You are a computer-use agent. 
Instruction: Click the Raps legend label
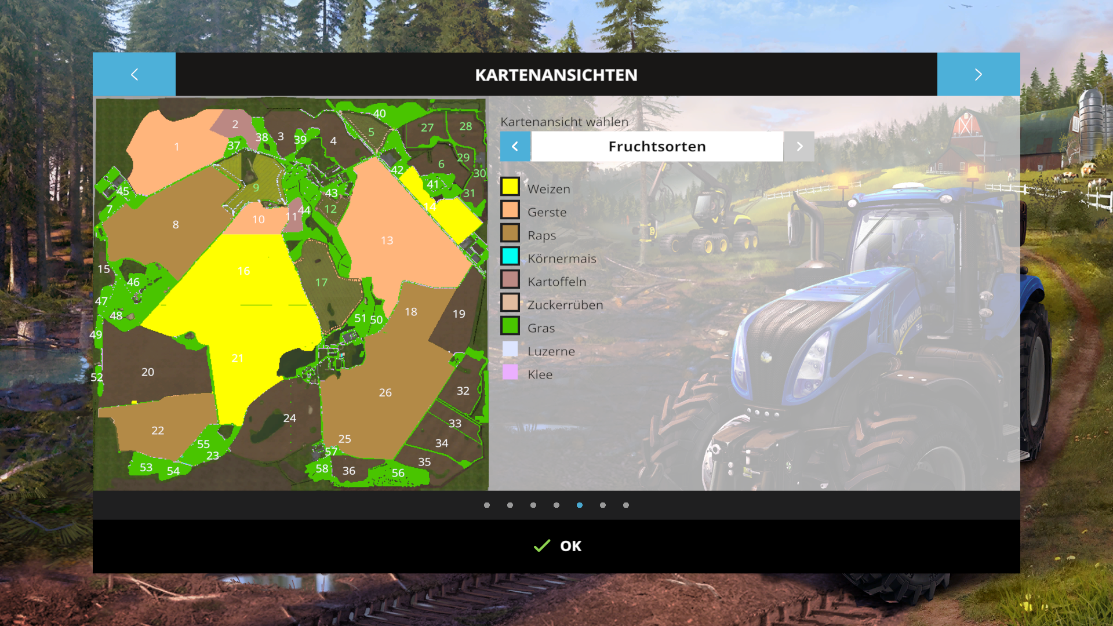(x=542, y=235)
